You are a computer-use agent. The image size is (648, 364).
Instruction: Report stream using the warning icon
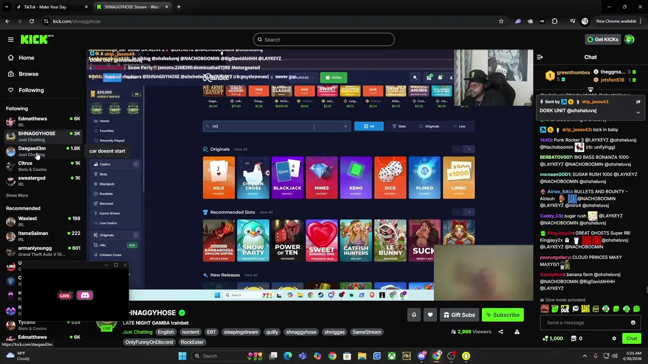(x=517, y=332)
